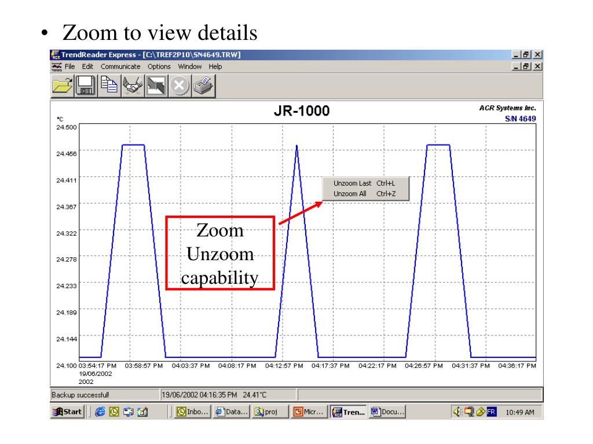Viewport: 593px width, 444px height.
Task: Click the volume speaker tray icon
Action: (x=457, y=412)
